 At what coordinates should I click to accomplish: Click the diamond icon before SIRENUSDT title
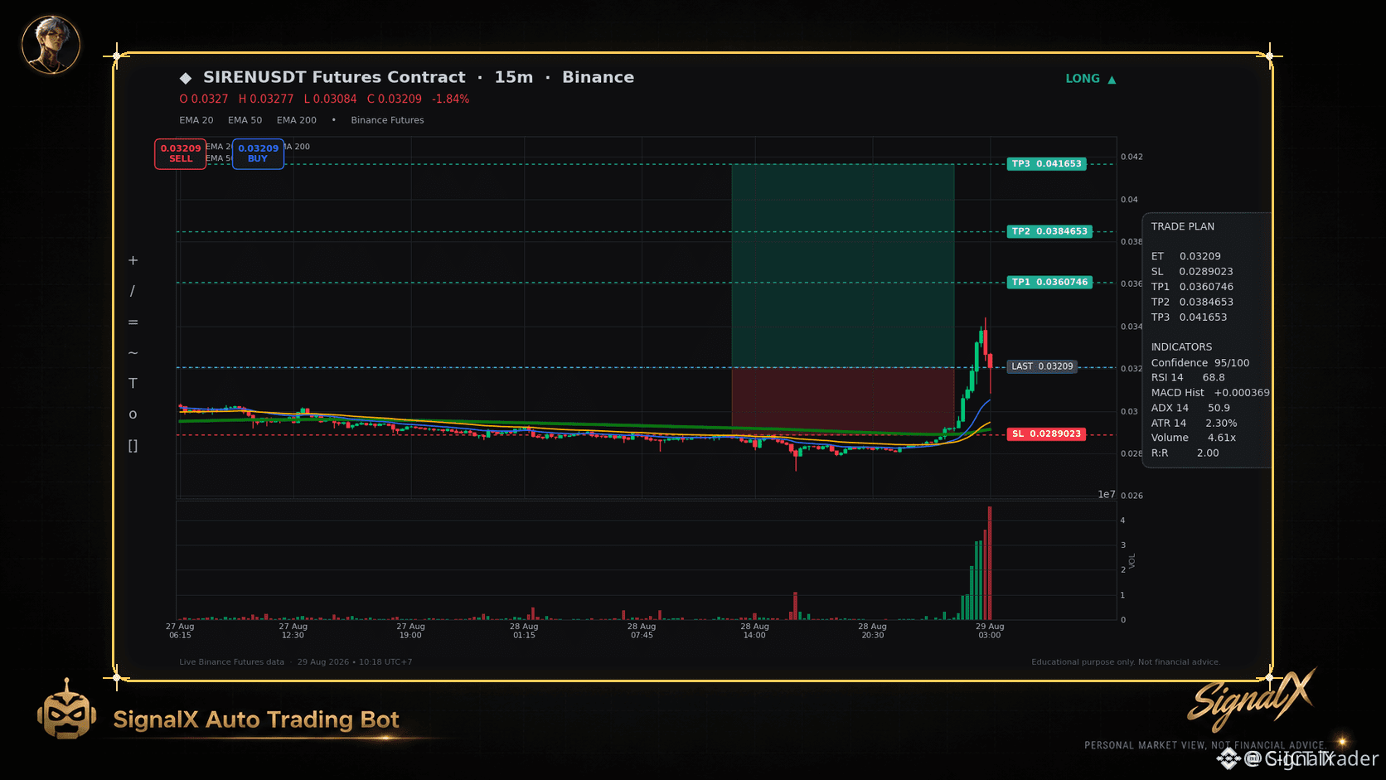[x=186, y=78]
